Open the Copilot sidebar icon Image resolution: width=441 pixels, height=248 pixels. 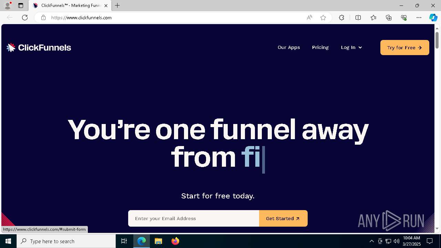(433, 18)
